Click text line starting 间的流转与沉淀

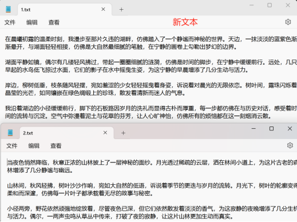click(x=138, y=116)
